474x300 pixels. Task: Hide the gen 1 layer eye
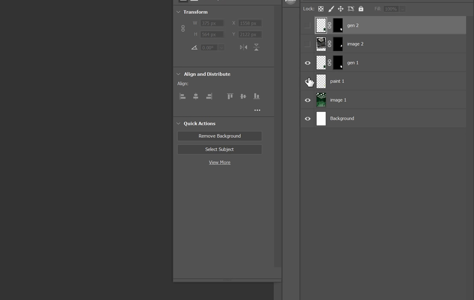308,63
